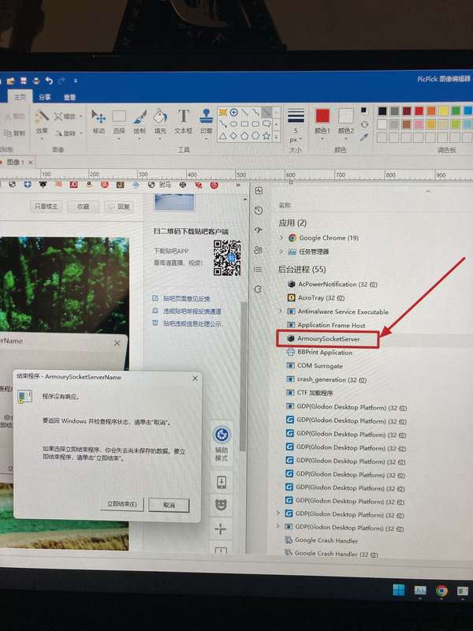This screenshot has height=631, width=473.
Task: Click the Save icon in quick access toolbar
Action: tap(24, 81)
